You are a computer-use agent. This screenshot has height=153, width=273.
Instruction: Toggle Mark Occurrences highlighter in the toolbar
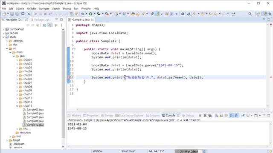coord(157,14)
